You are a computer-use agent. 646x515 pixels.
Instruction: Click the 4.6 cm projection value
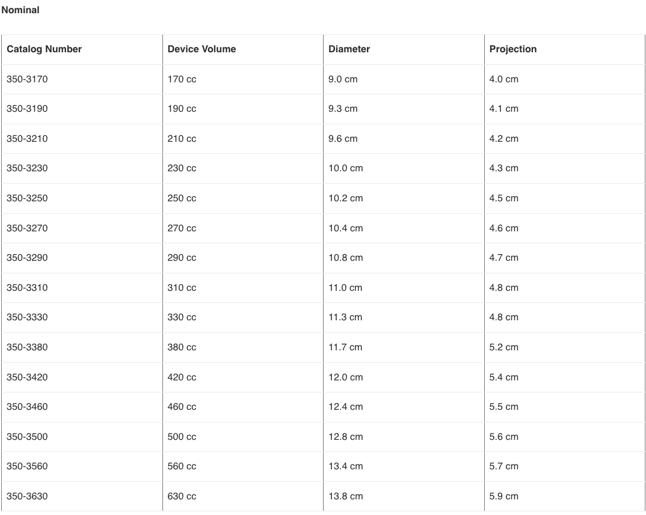(x=503, y=228)
